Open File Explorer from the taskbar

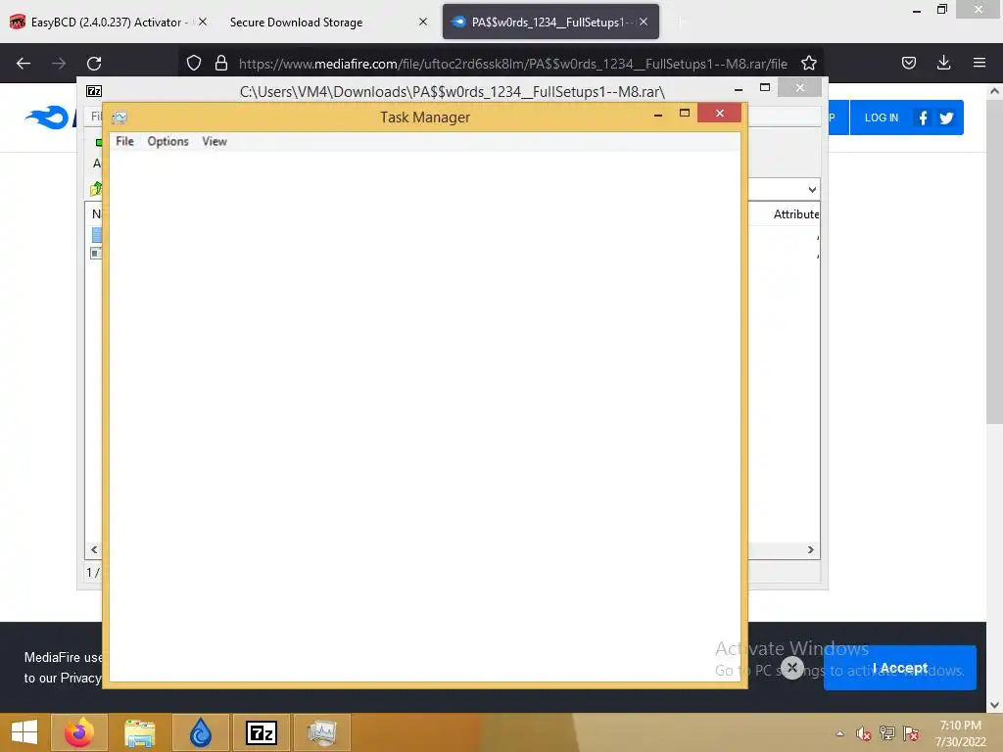pos(139,732)
